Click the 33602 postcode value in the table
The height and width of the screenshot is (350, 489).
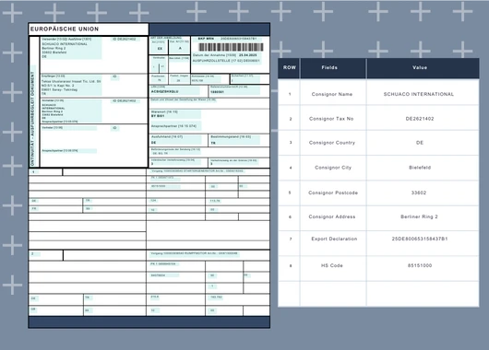coord(419,192)
